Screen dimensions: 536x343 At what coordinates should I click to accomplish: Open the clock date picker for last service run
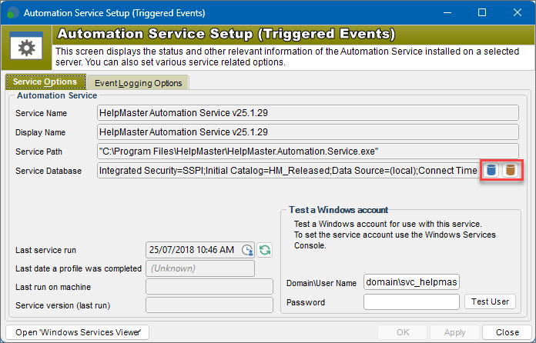pyautogui.click(x=247, y=250)
